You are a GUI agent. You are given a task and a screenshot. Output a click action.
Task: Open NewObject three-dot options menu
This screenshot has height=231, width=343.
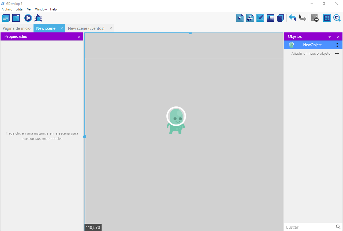(337, 45)
